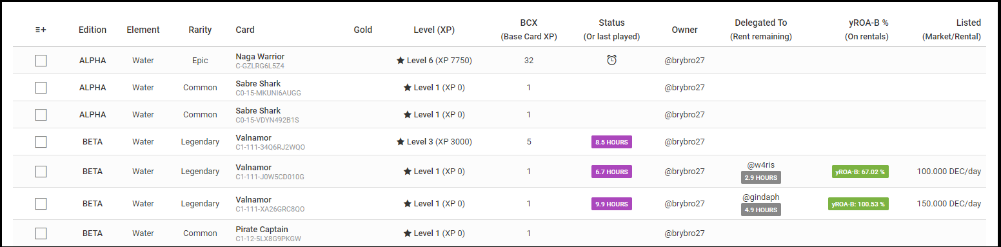The width and height of the screenshot is (1001, 247).
Task: Click the 6.7 HOURS purple cooldown badge
Action: click(x=611, y=172)
